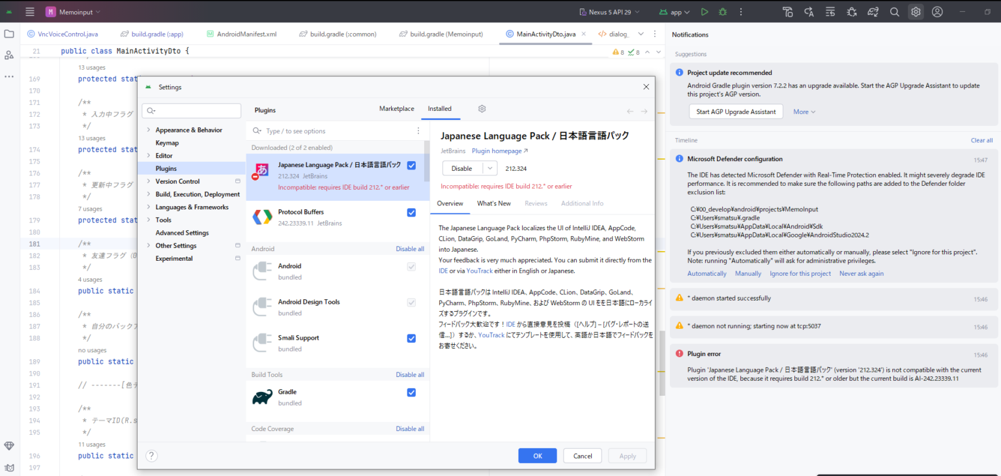Open the IDE settings gear in the top toolbar

click(916, 12)
